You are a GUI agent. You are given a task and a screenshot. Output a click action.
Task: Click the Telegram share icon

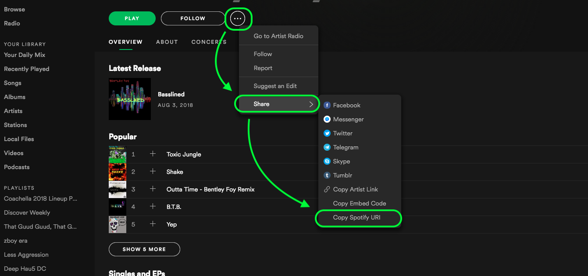click(x=327, y=147)
